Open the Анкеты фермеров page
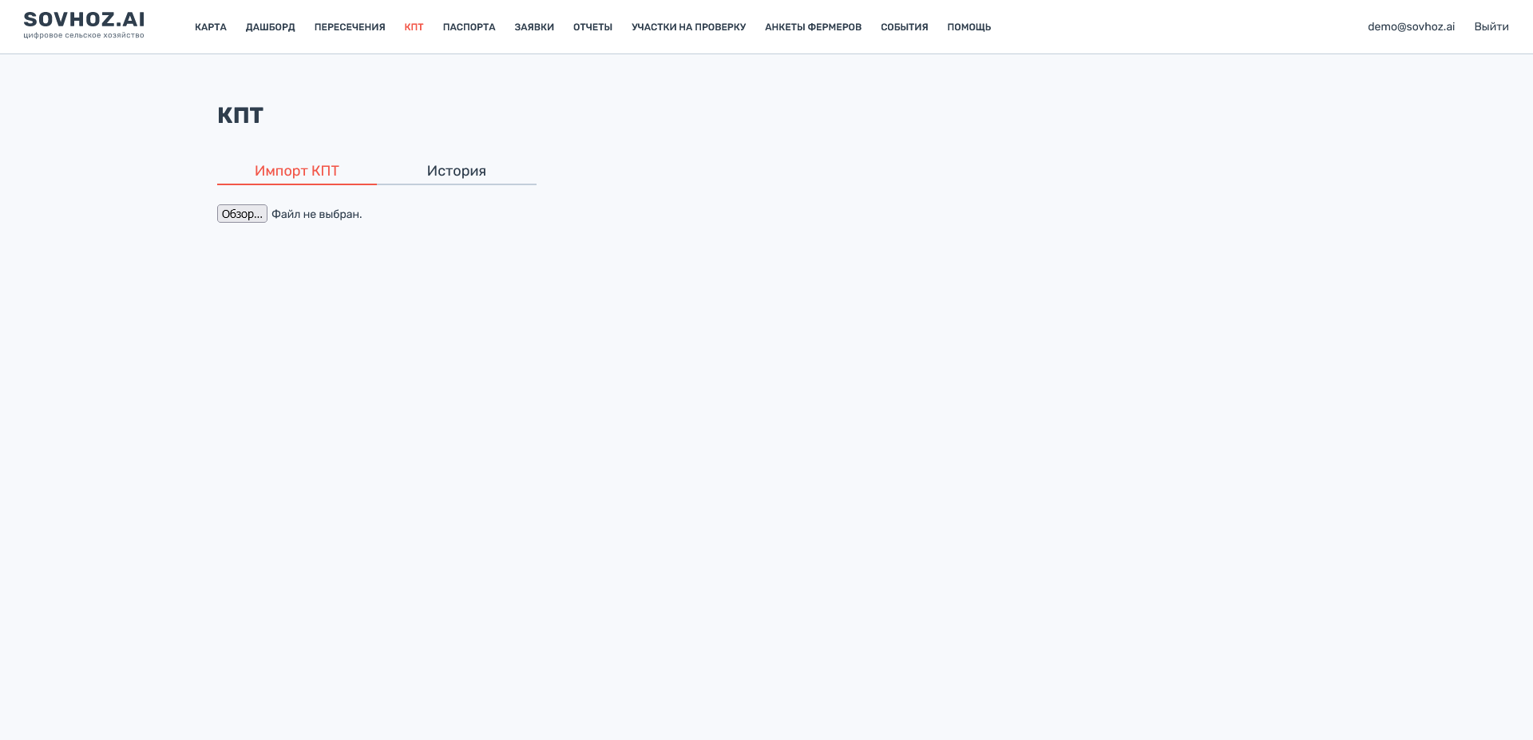Viewport: 1533px width, 740px height. tap(813, 27)
